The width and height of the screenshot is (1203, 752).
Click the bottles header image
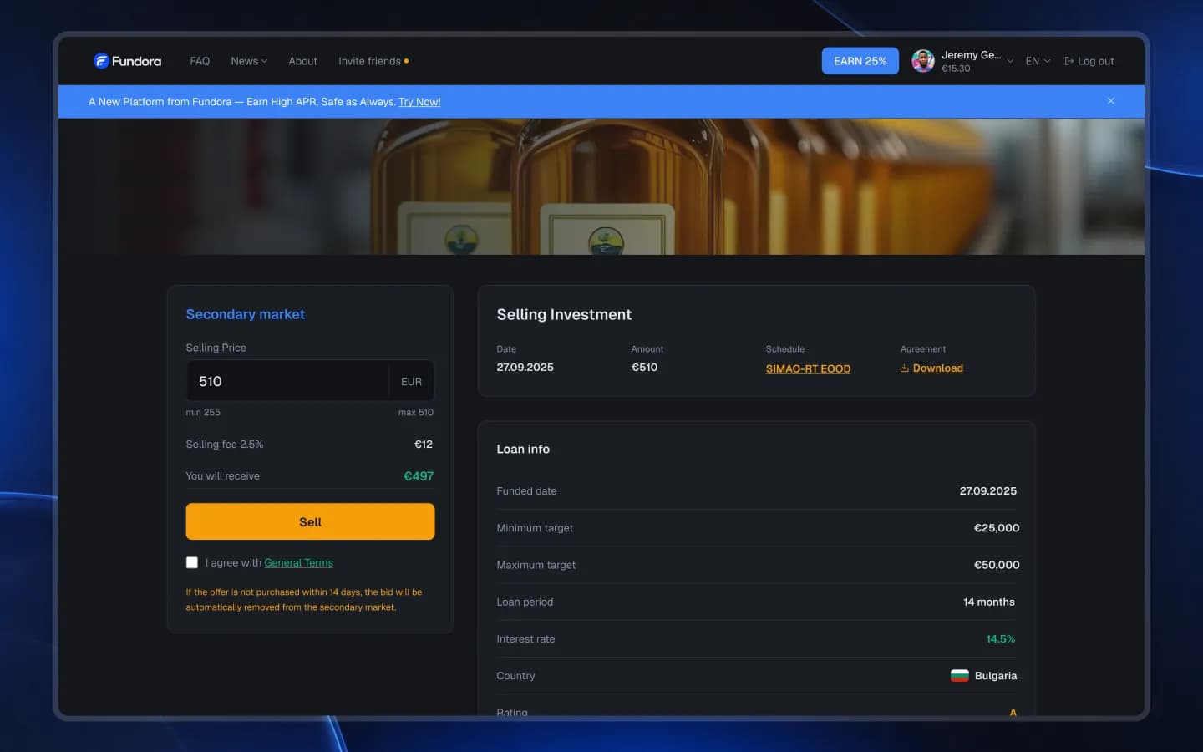[x=601, y=186]
